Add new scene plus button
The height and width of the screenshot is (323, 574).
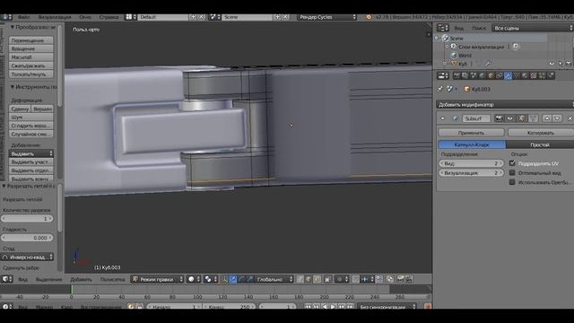[277, 17]
